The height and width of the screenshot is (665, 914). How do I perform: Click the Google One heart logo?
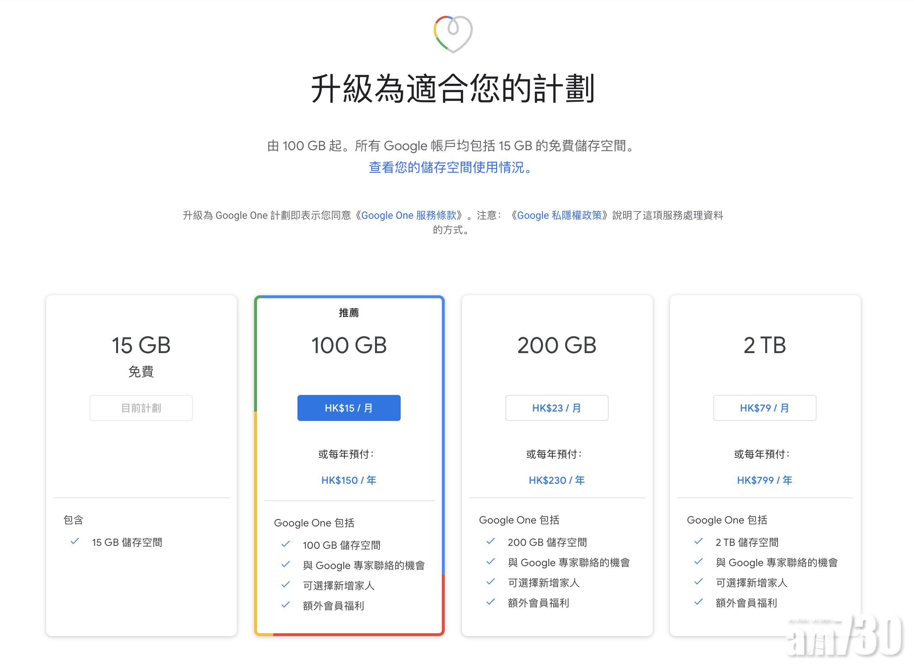tap(453, 34)
